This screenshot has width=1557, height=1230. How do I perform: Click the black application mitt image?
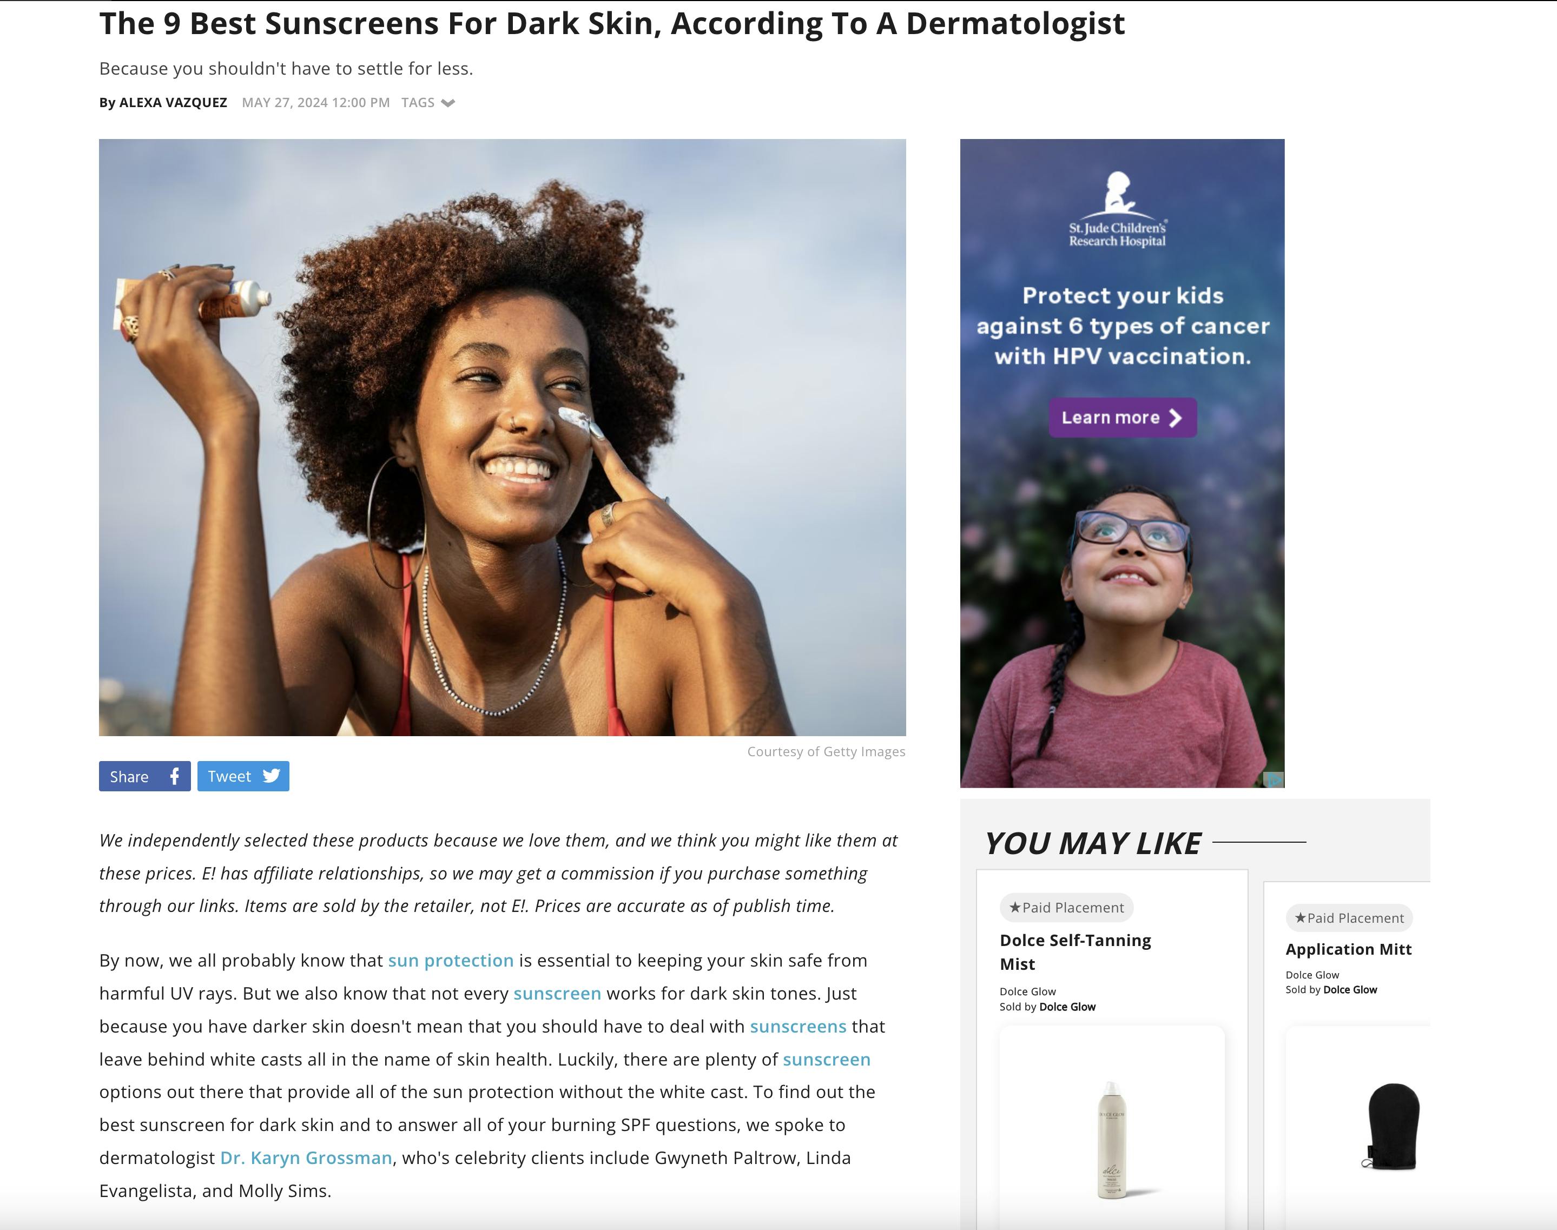pyautogui.click(x=1390, y=1126)
